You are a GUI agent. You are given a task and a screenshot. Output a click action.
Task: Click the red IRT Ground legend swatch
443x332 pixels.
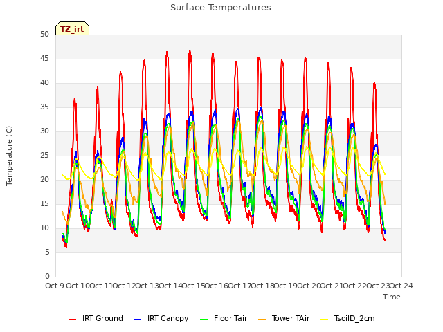tap(72, 320)
